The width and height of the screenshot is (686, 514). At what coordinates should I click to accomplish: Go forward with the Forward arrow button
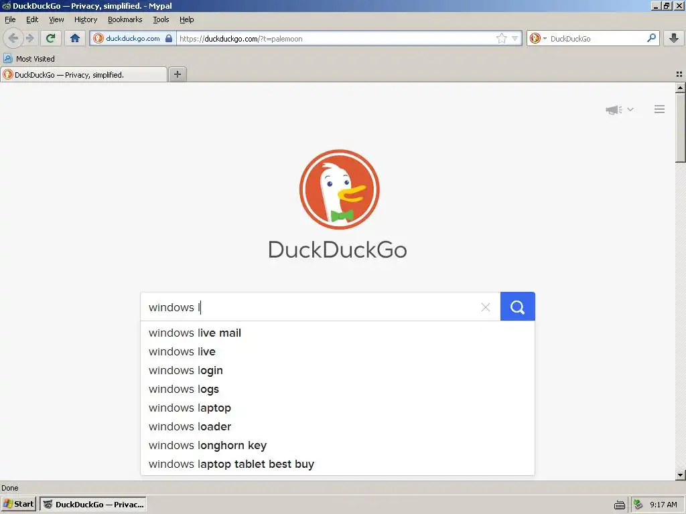[x=29, y=38]
